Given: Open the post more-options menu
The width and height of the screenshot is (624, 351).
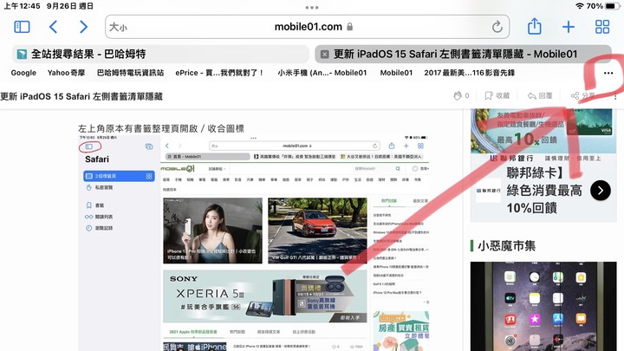Looking at the screenshot, I should pos(615,96).
